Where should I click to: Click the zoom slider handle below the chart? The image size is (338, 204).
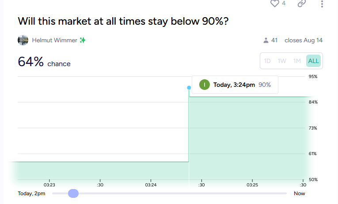pyautogui.click(x=73, y=193)
